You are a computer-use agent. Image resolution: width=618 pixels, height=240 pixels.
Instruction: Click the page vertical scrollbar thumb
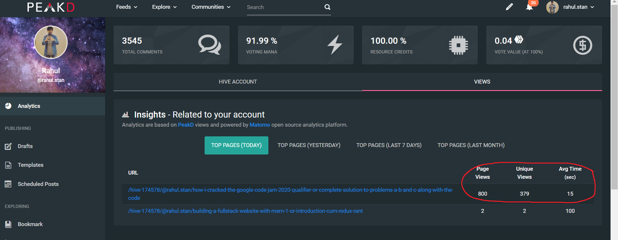(x=614, y=97)
